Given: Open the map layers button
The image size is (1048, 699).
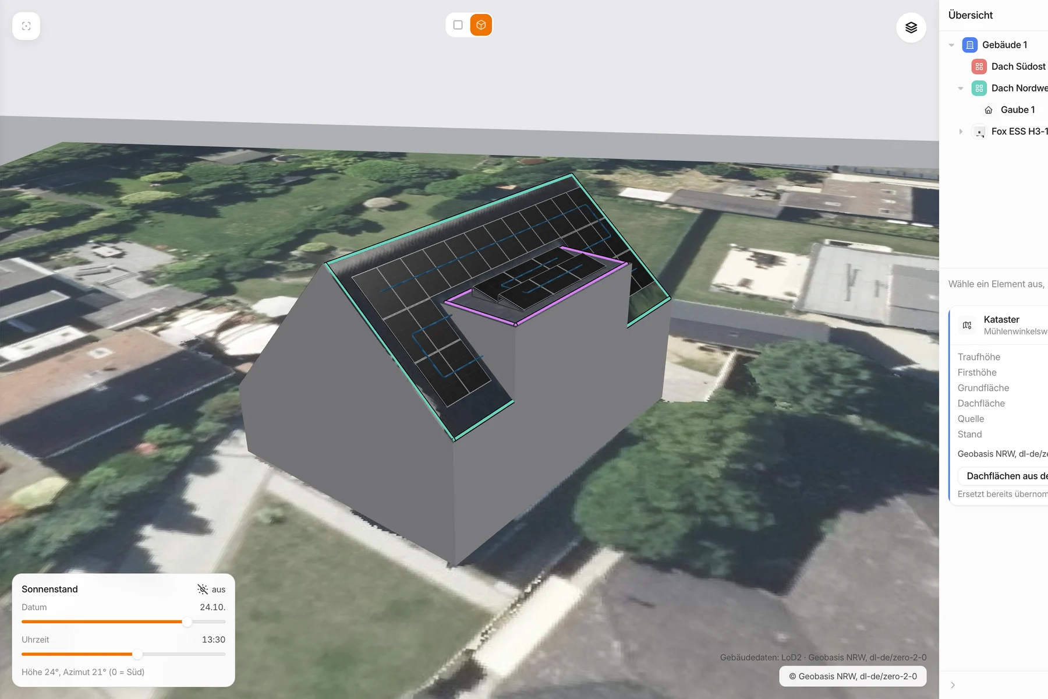Looking at the screenshot, I should pyautogui.click(x=911, y=27).
